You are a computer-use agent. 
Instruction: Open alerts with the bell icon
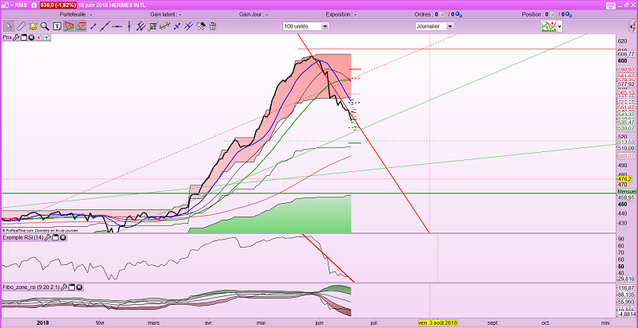tap(33, 26)
